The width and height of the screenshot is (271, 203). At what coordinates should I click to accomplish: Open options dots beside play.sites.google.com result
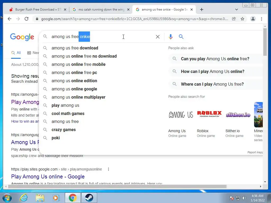point(108,169)
